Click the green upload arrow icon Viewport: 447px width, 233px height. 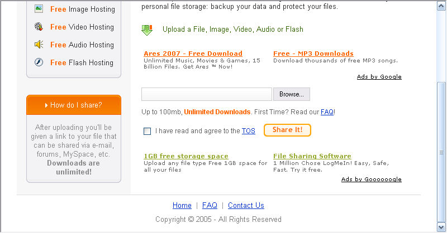point(147,30)
